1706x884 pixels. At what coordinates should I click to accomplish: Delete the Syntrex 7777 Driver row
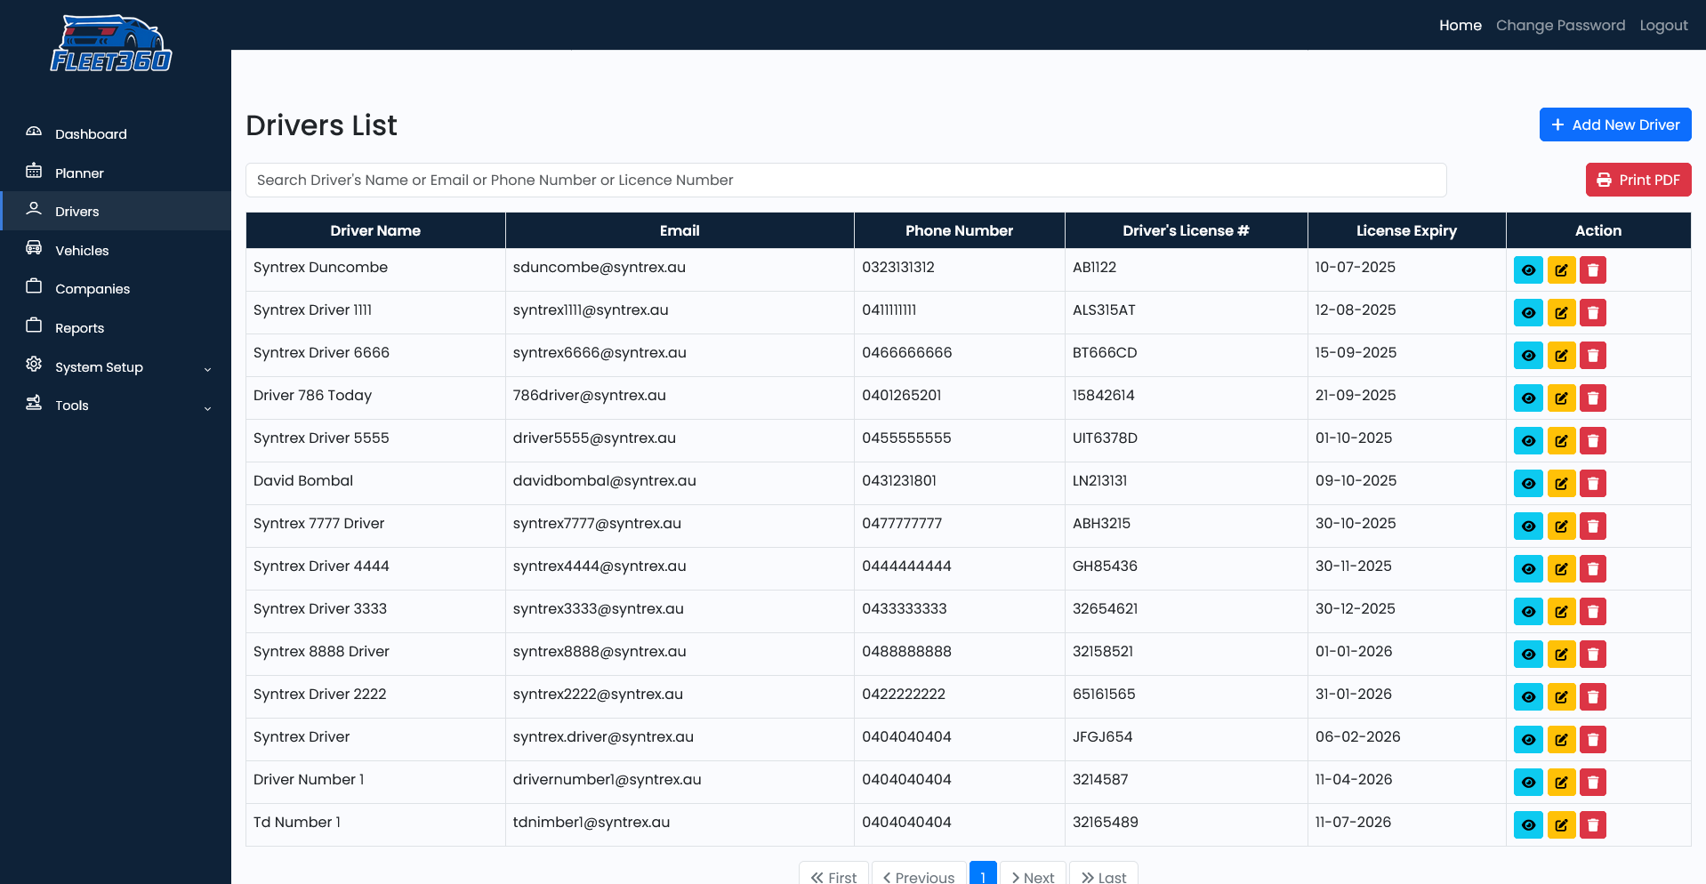click(1593, 526)
